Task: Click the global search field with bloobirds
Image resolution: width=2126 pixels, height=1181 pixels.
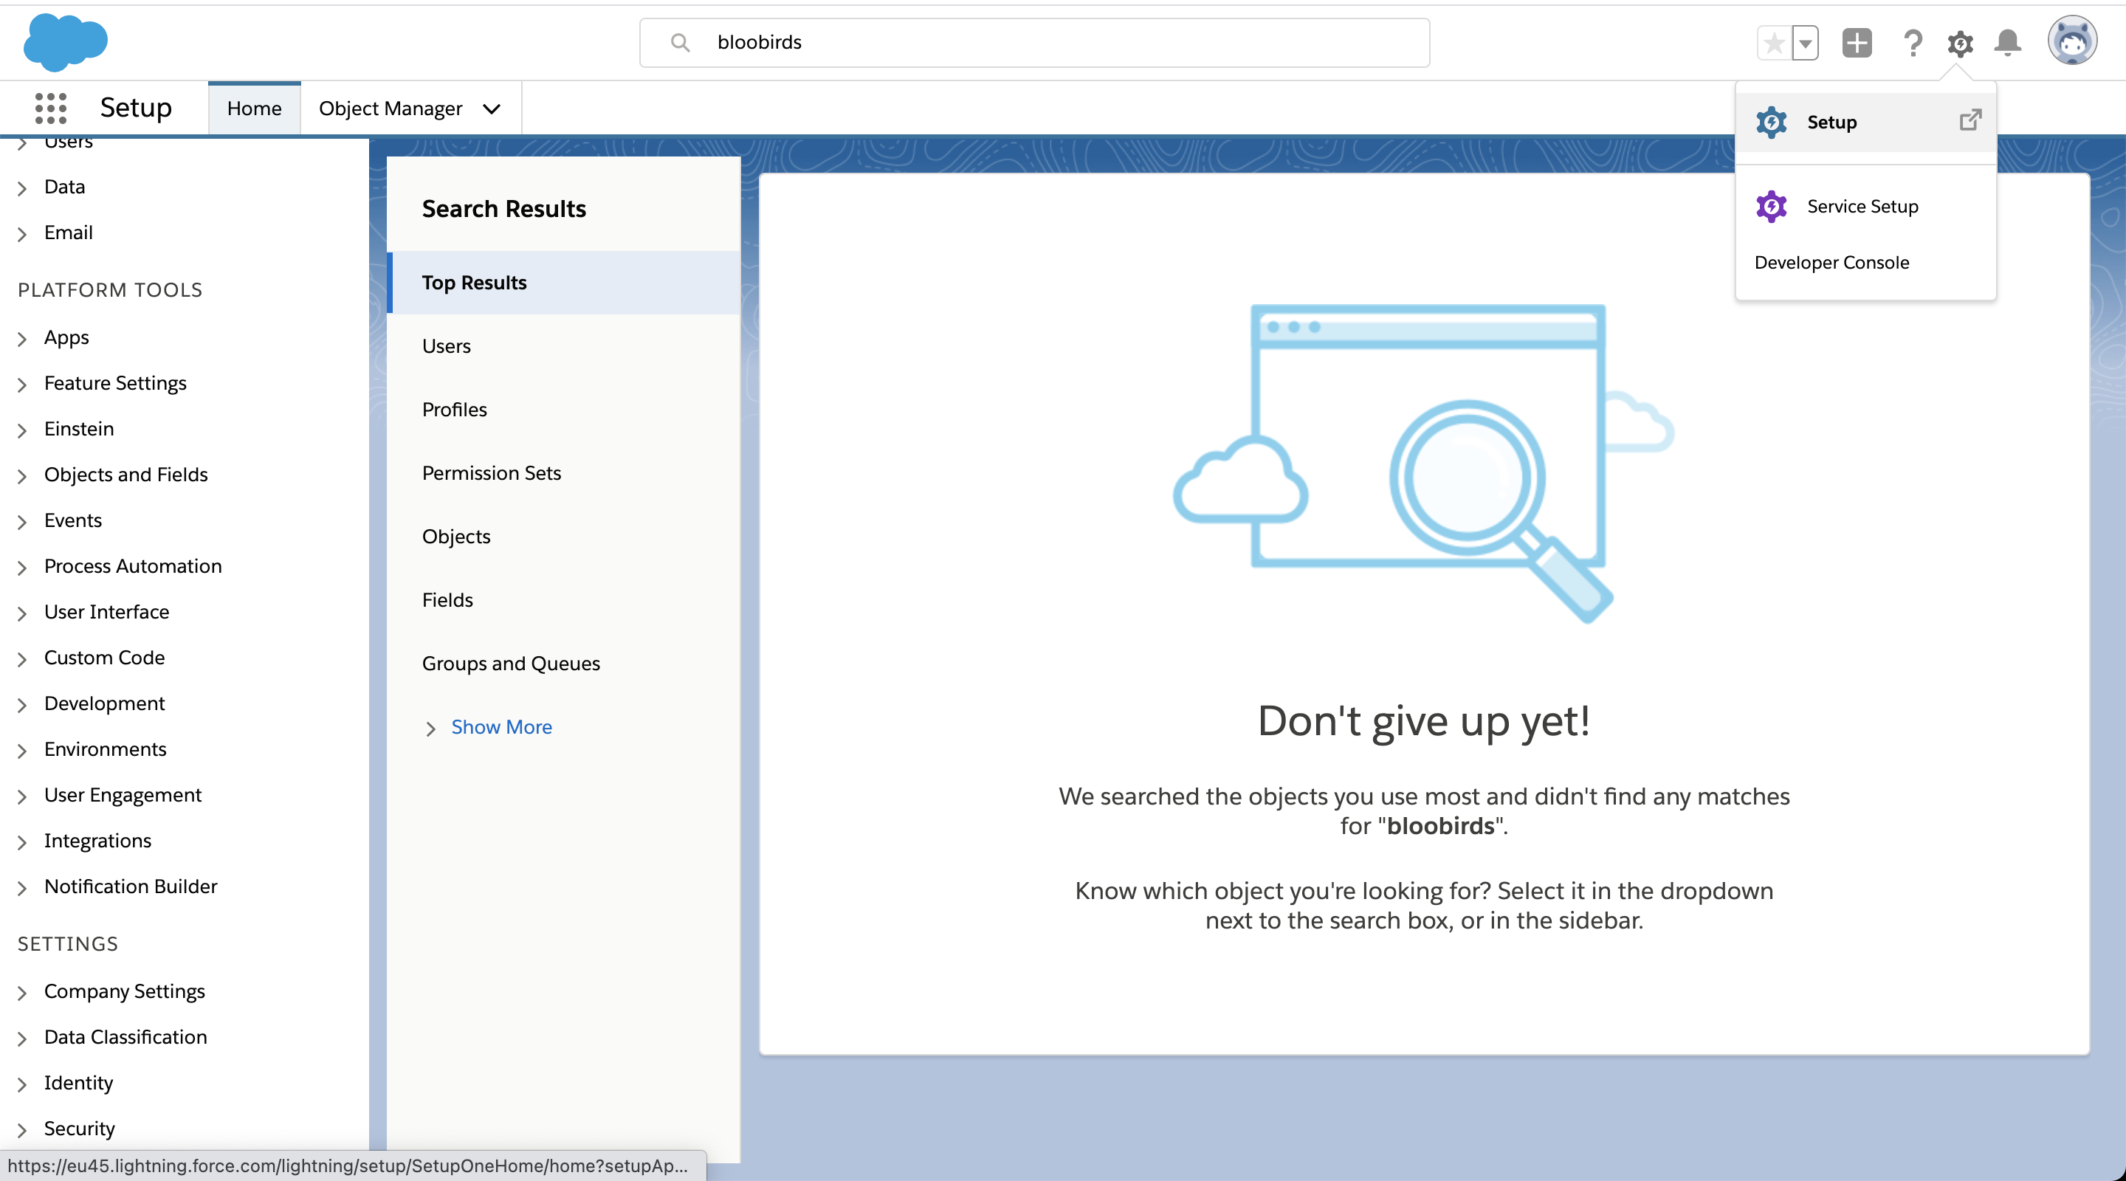Action: 1034,42
